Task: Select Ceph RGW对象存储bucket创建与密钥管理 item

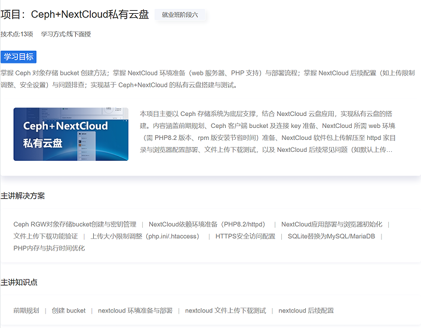Action: point(75,224)
